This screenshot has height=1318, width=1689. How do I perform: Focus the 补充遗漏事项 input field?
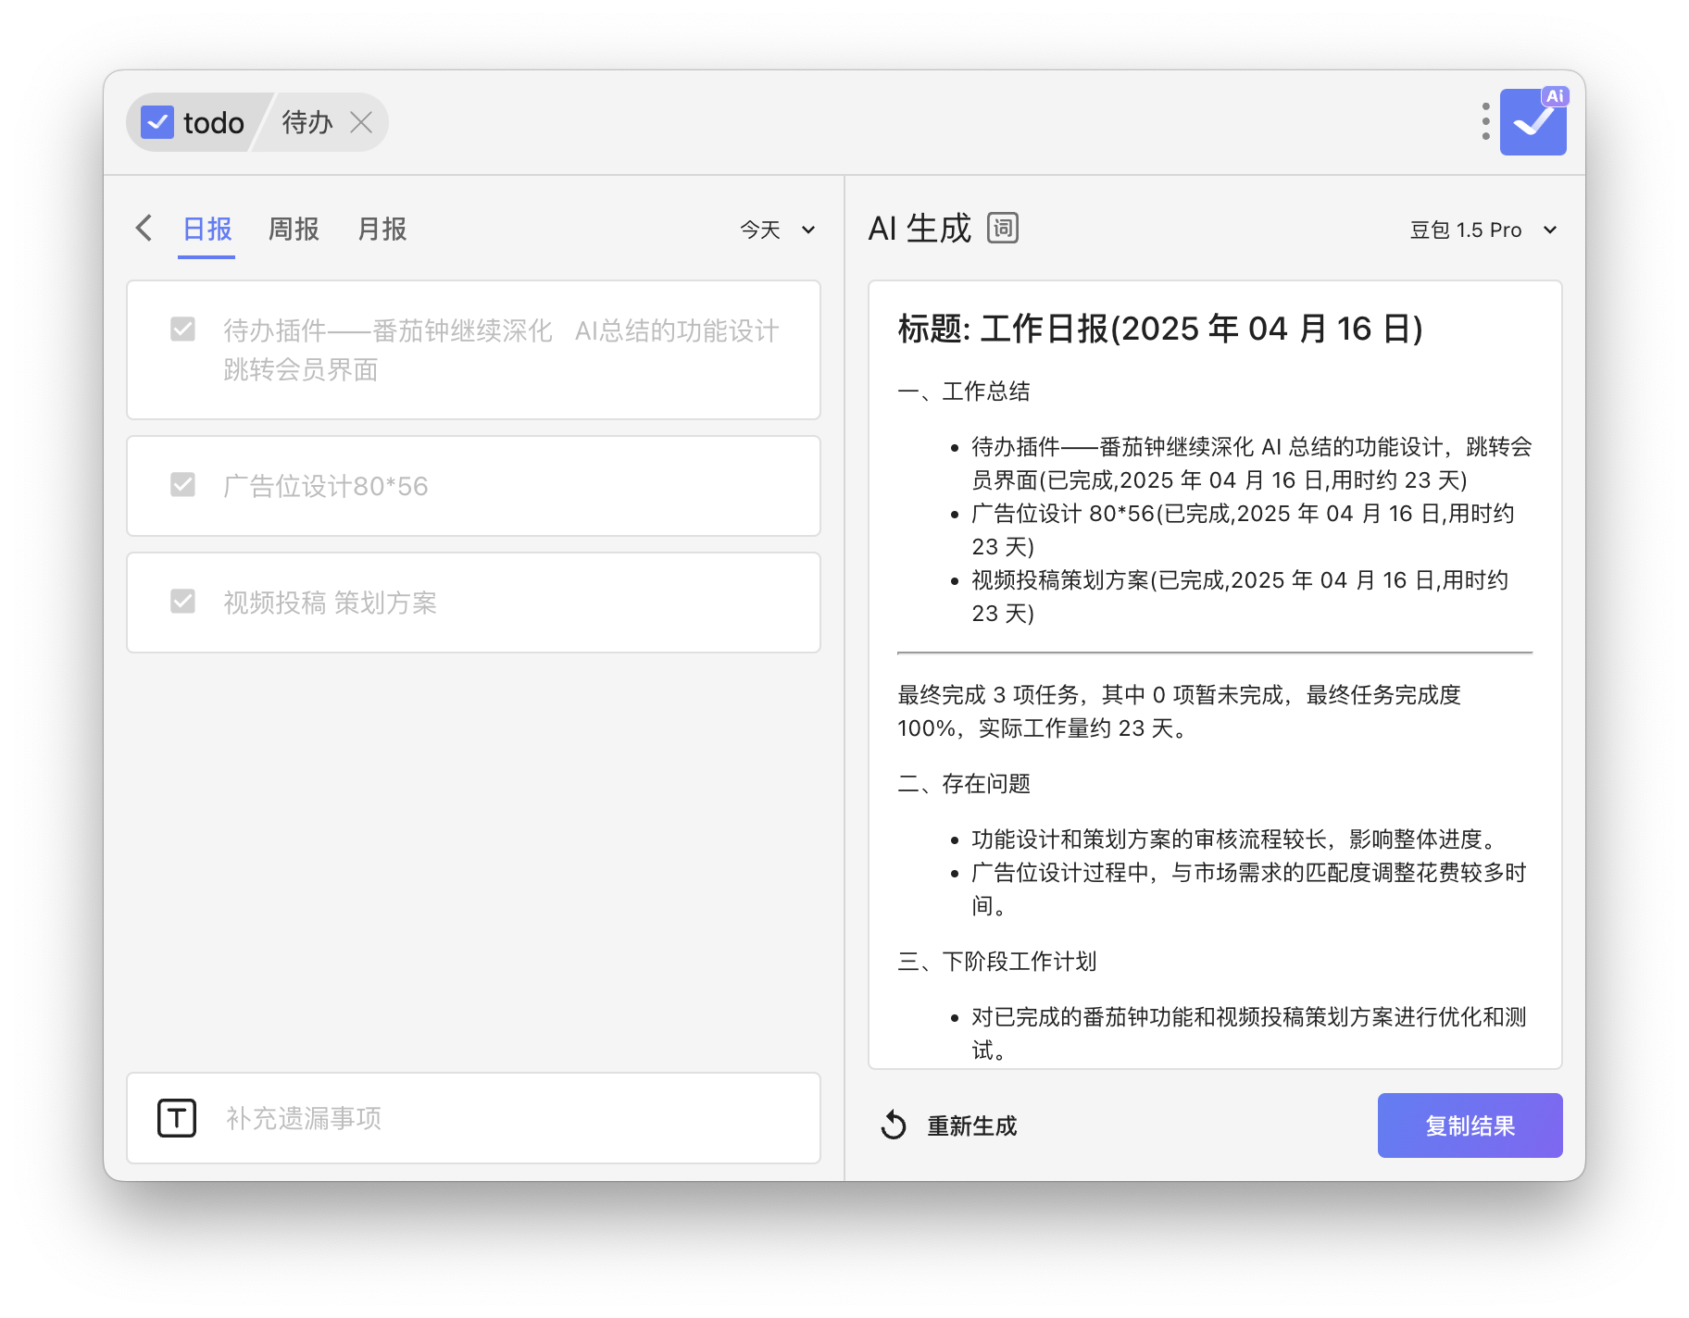473,1118
